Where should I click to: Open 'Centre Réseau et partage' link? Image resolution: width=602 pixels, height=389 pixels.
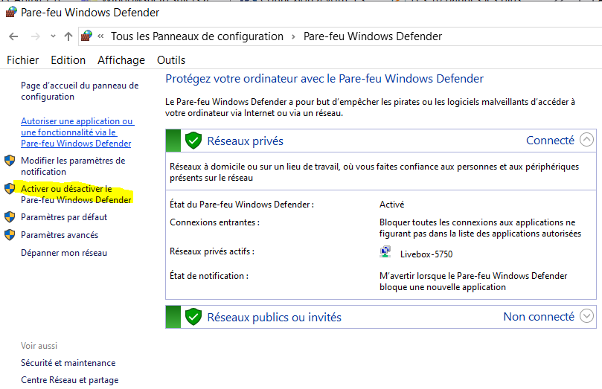[x=69, y=380]
